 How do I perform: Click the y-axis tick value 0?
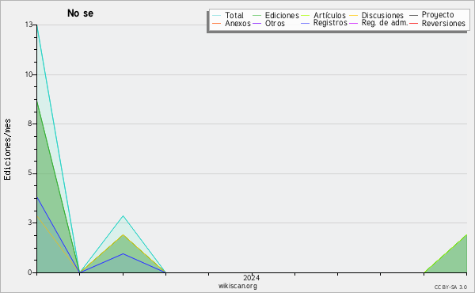click(30, 272)
